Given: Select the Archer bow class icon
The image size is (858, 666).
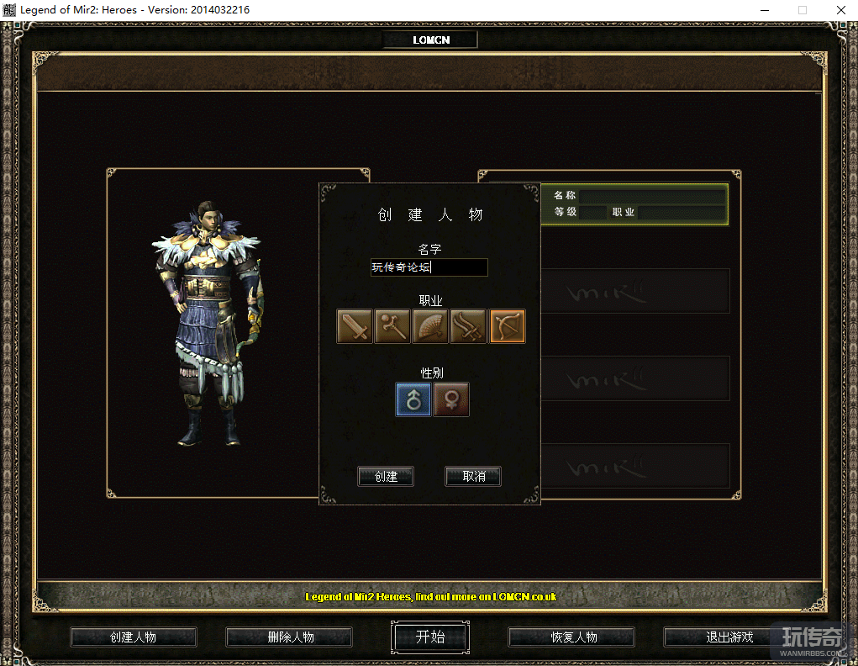Looking at the screenshot, I should click(x=508, y=326).
